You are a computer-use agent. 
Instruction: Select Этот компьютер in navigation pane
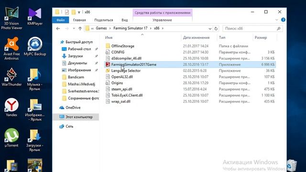pyautogui.click(x=76, y=117)
